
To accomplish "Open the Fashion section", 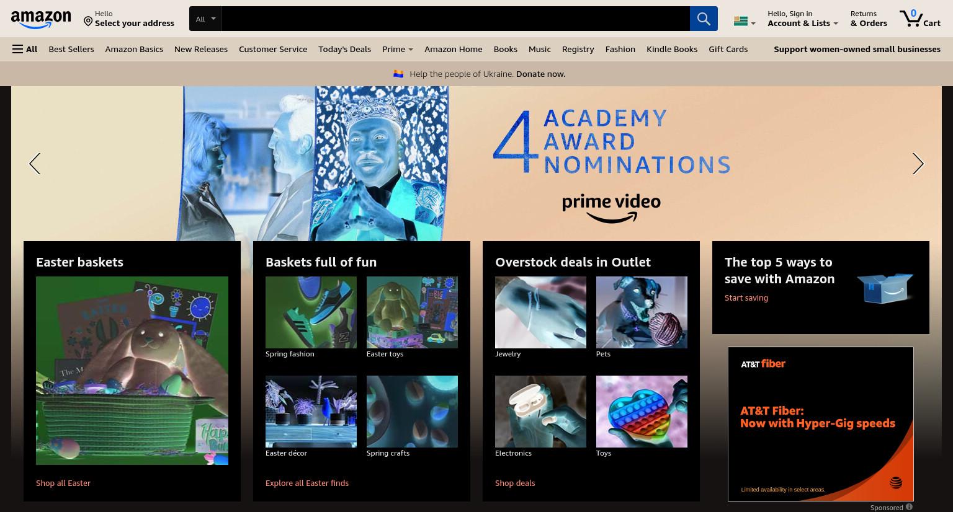I will [620, 49].
